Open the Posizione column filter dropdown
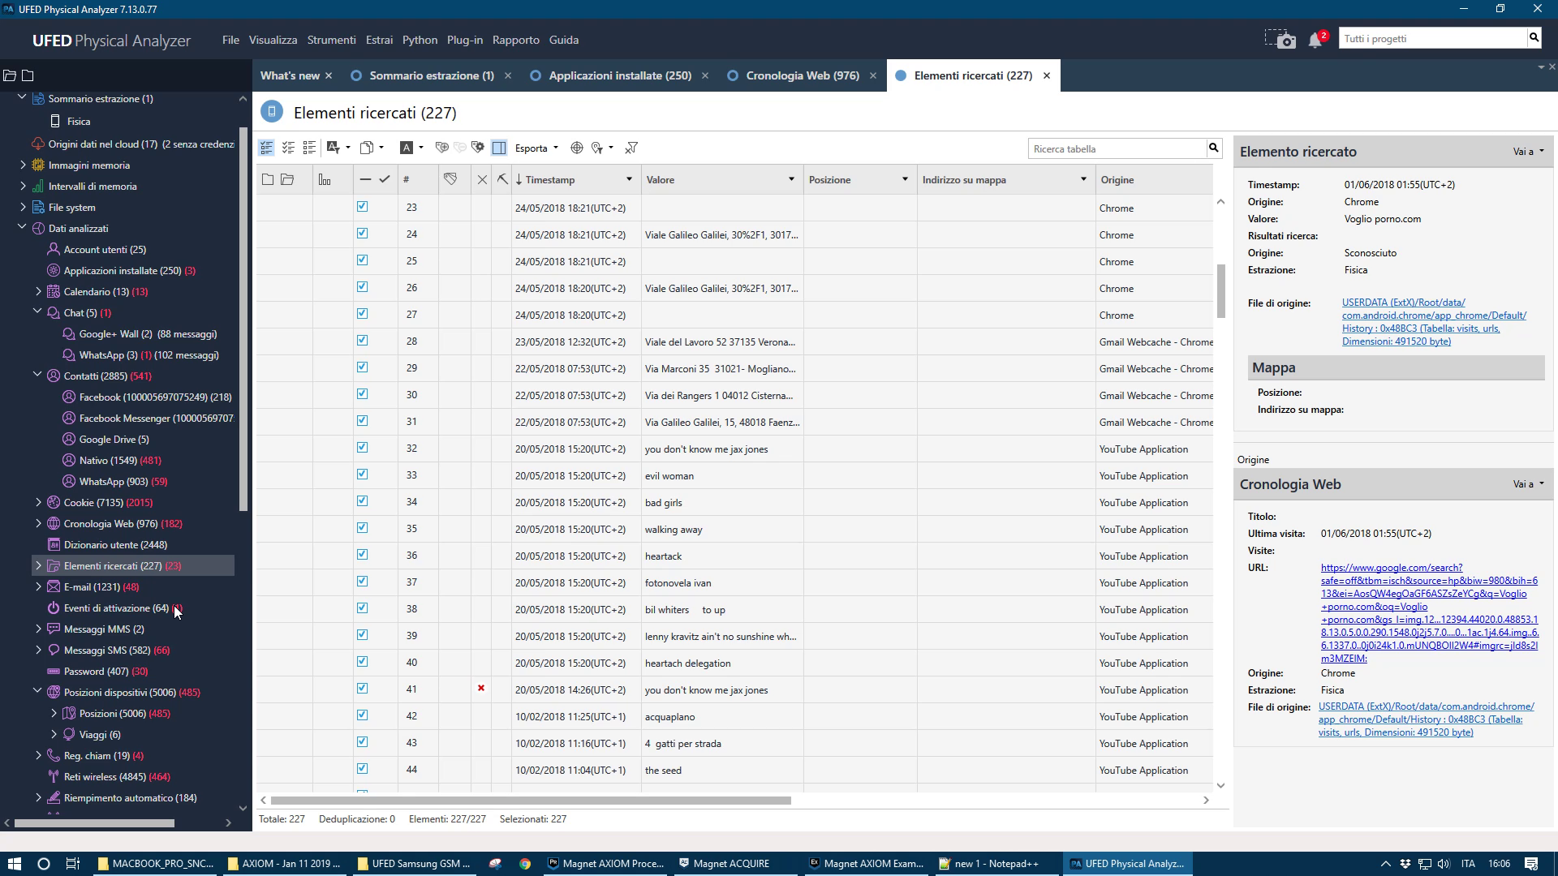This screenshot has height=876, width=1558. click(x=905, y=179)
